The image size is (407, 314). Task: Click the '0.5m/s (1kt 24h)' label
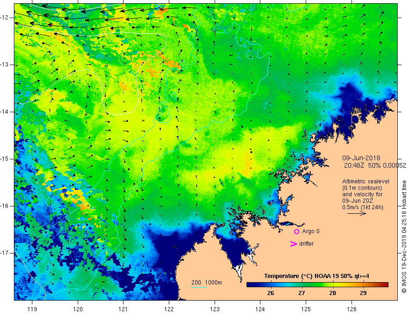363,207
